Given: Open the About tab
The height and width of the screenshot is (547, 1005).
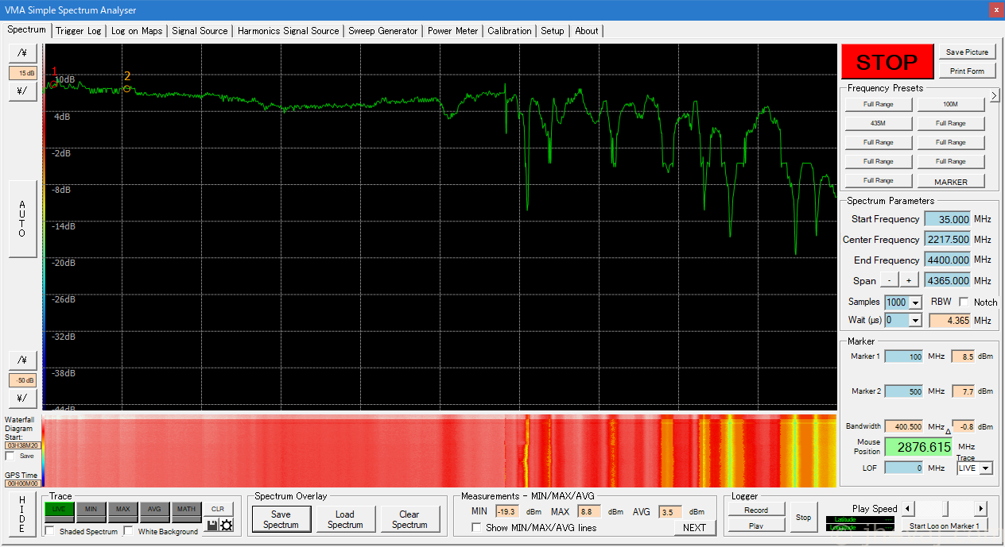Looking at the screenshot, I should [587, 31].
